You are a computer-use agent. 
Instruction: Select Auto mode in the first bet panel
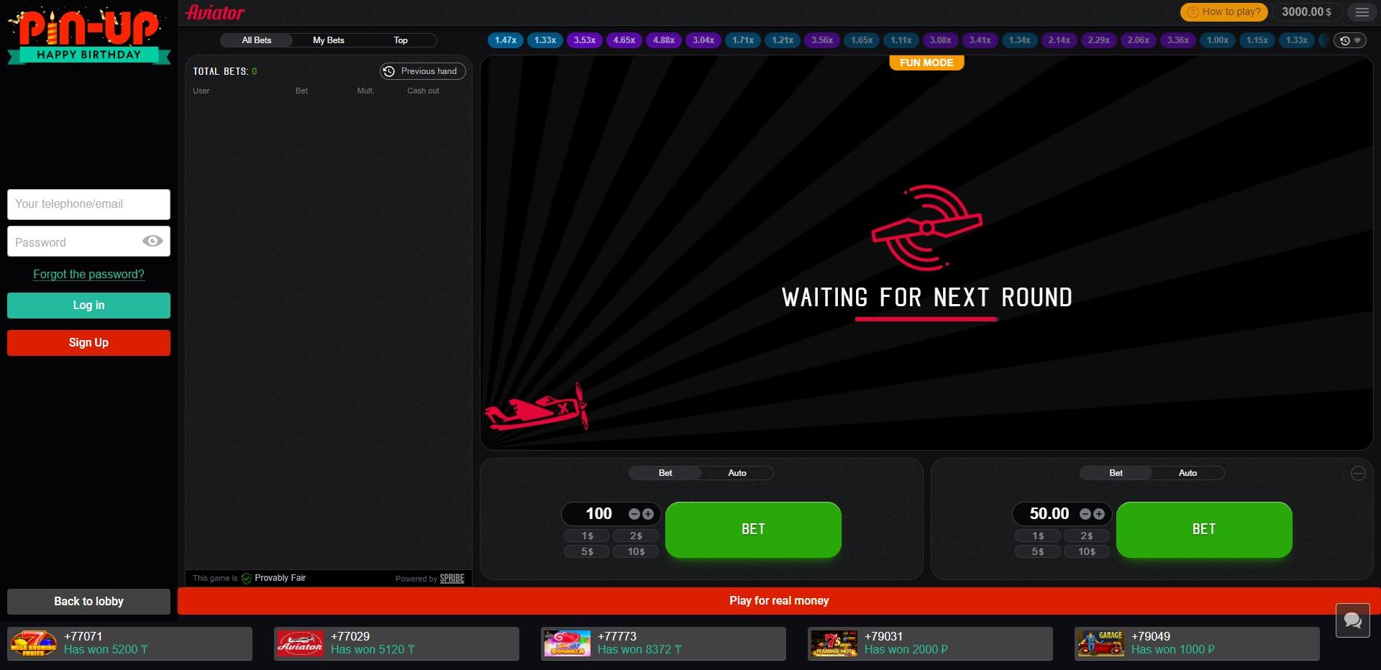pos(737,473)
